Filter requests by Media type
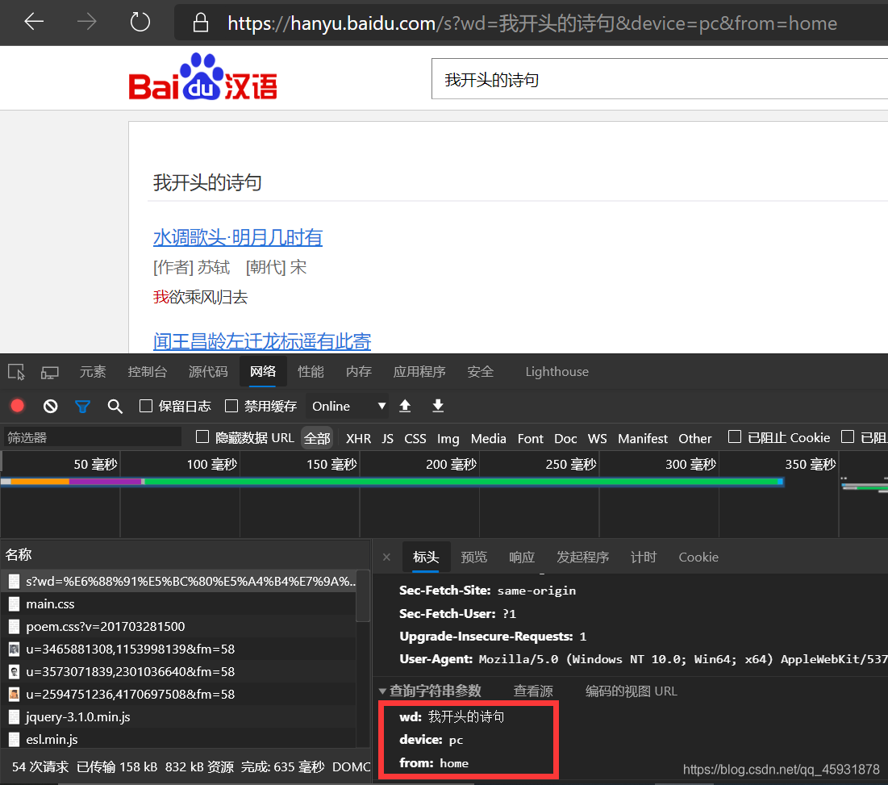888x785 pixels. (488, 438)
